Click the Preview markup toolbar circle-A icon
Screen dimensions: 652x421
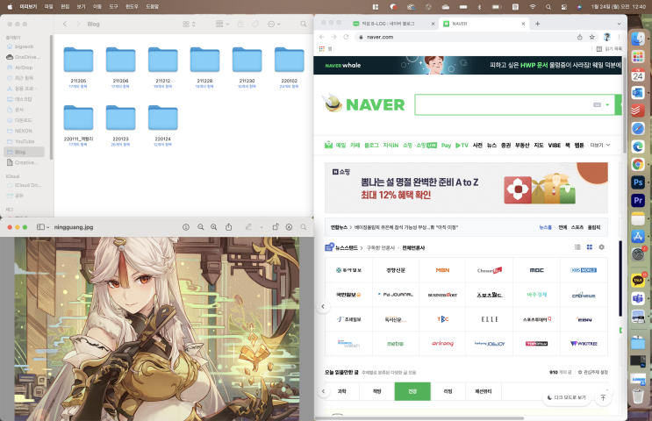point(289,227)
